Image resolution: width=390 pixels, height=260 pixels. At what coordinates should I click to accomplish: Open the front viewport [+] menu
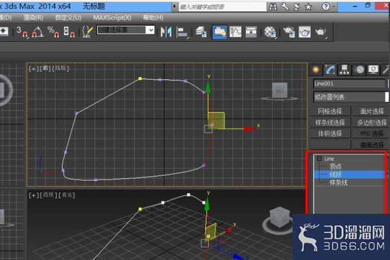(34, 68)
